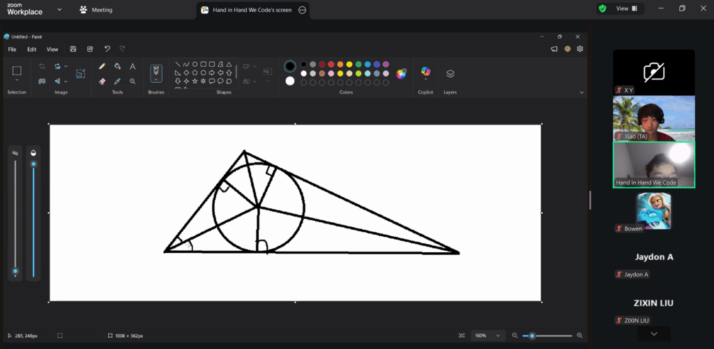
Task: Toggle the Zoom security shield indicator
Action: pos(602,9)
